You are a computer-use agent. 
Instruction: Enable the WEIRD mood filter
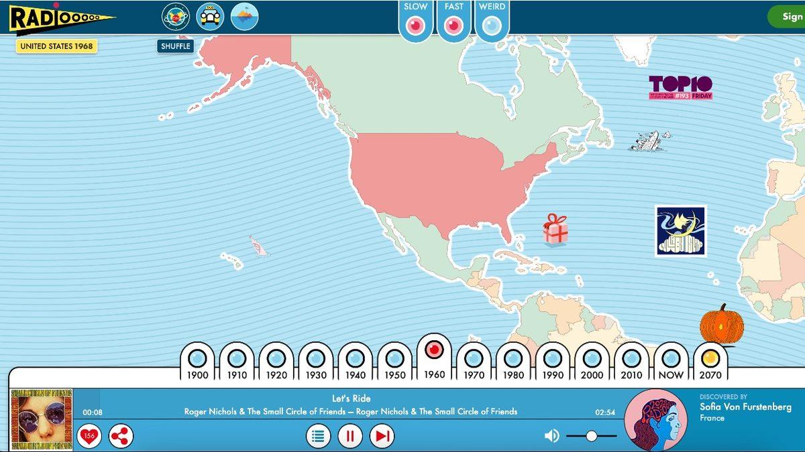492,25
